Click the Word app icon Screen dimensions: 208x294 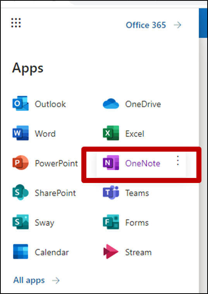(21, 133)
